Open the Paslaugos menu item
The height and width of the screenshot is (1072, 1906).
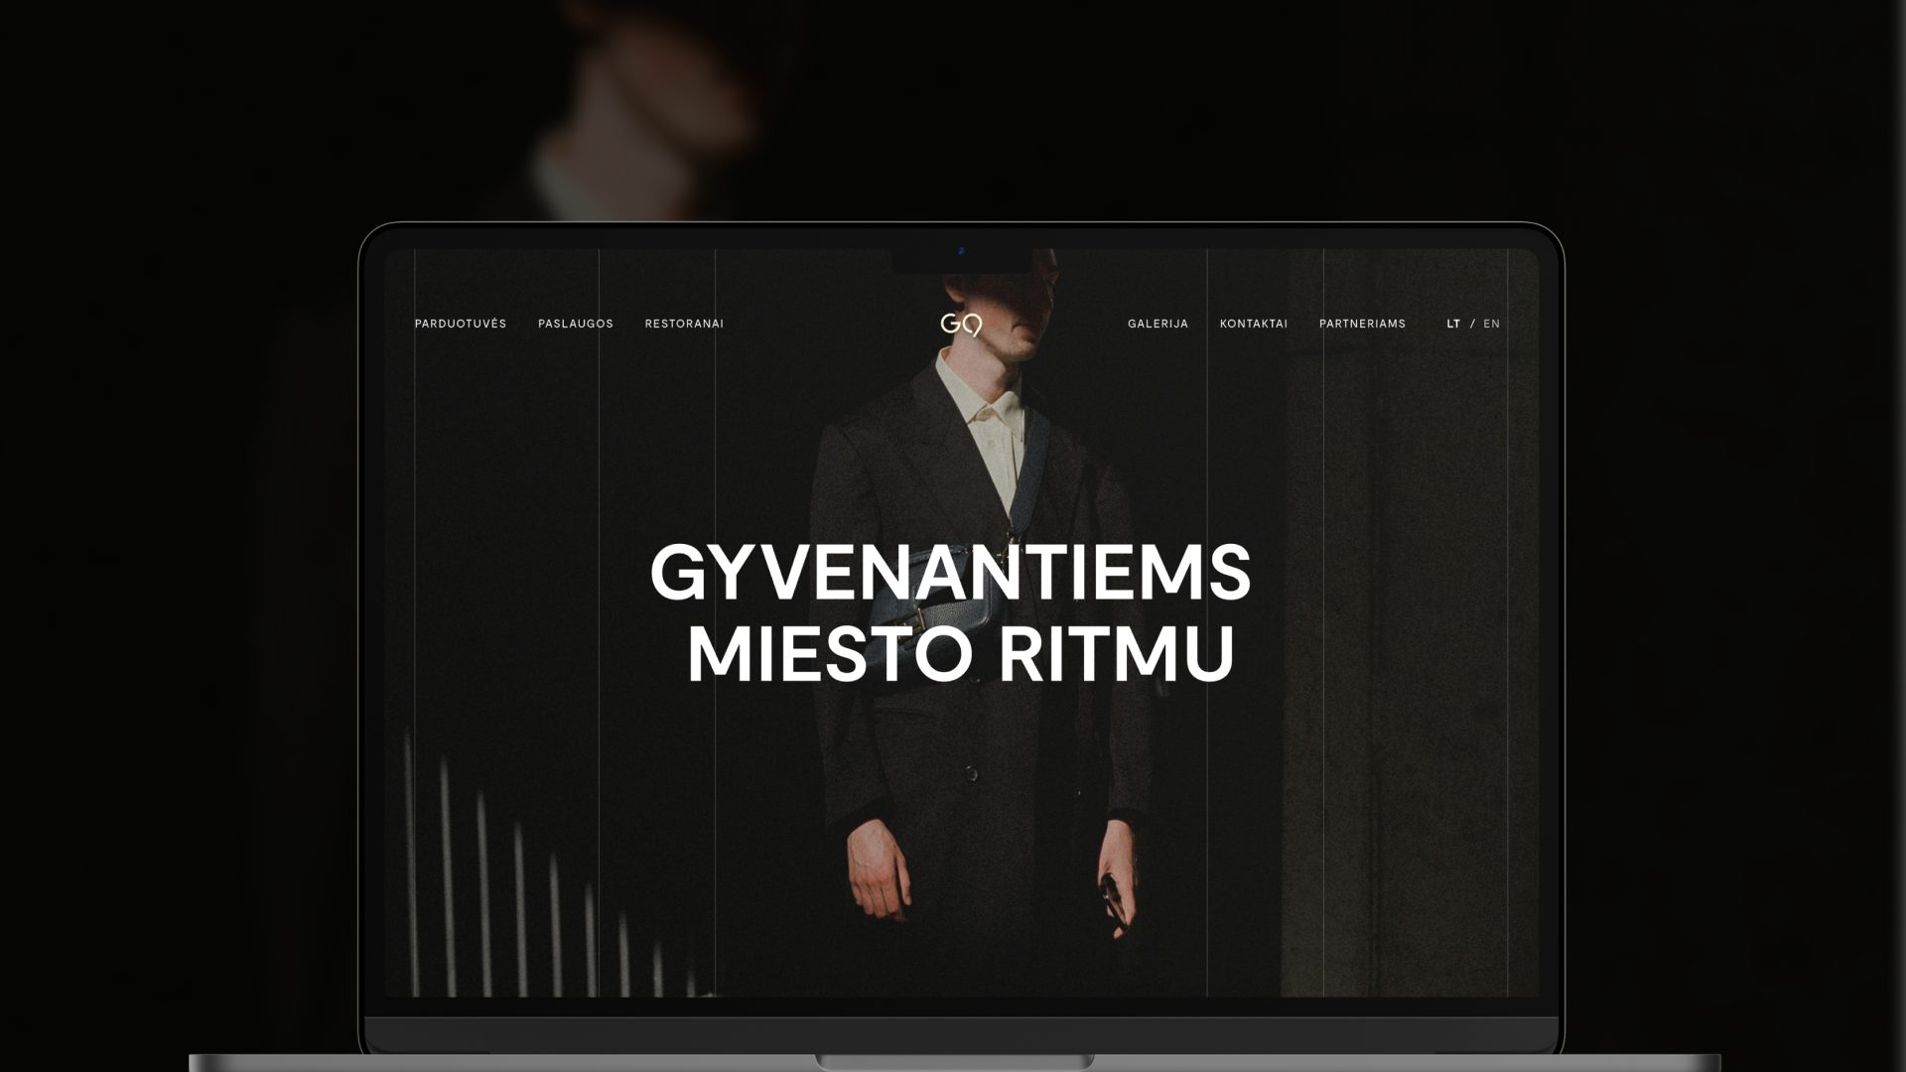point(575,324)
